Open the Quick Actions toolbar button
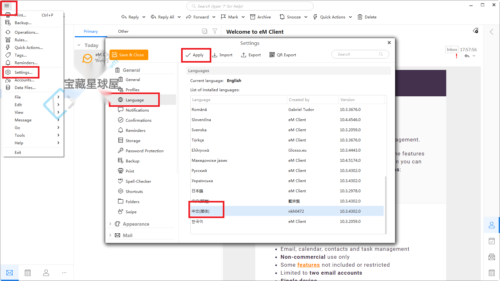Image resolution: width=500 pixels, height=281 pixels. pos(329,17)
